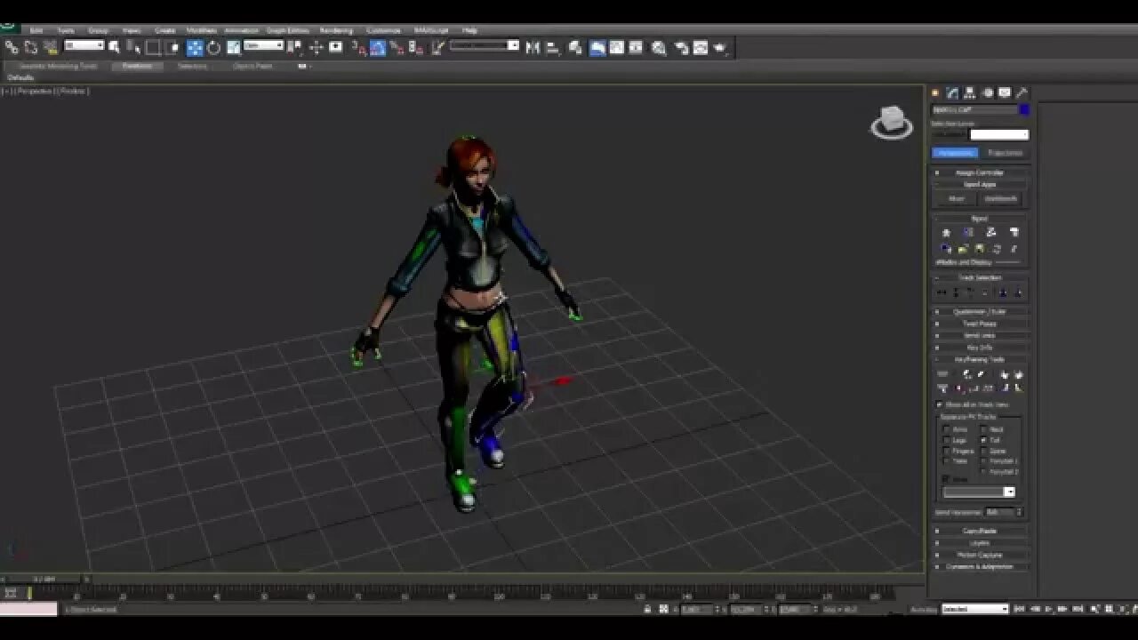
Task: Click Biped Mixer Mode icon
Action: pyautogui.click(x=1014, y=232)
